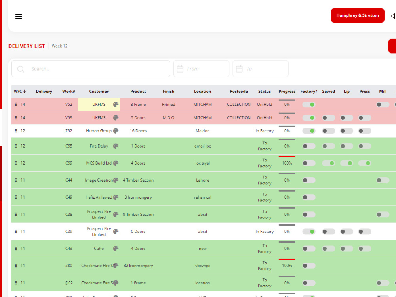Screen dimensions: 396x297
Task: Grab the drag handle for row Z80
Action: (16, 266)
